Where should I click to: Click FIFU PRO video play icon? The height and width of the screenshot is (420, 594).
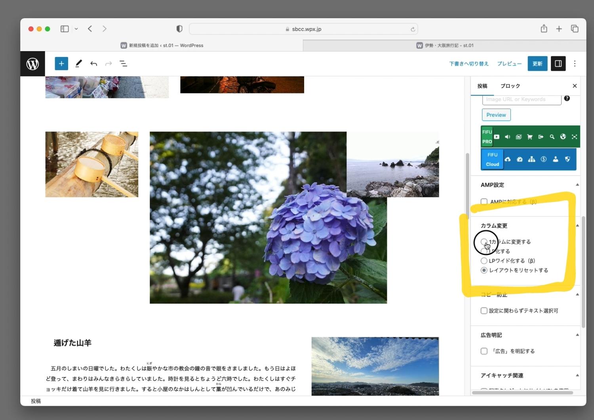497,137
